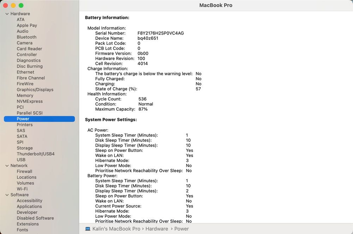Click the MacBook Pro window title
Viewport: 353px width, 234px height.
216,5
